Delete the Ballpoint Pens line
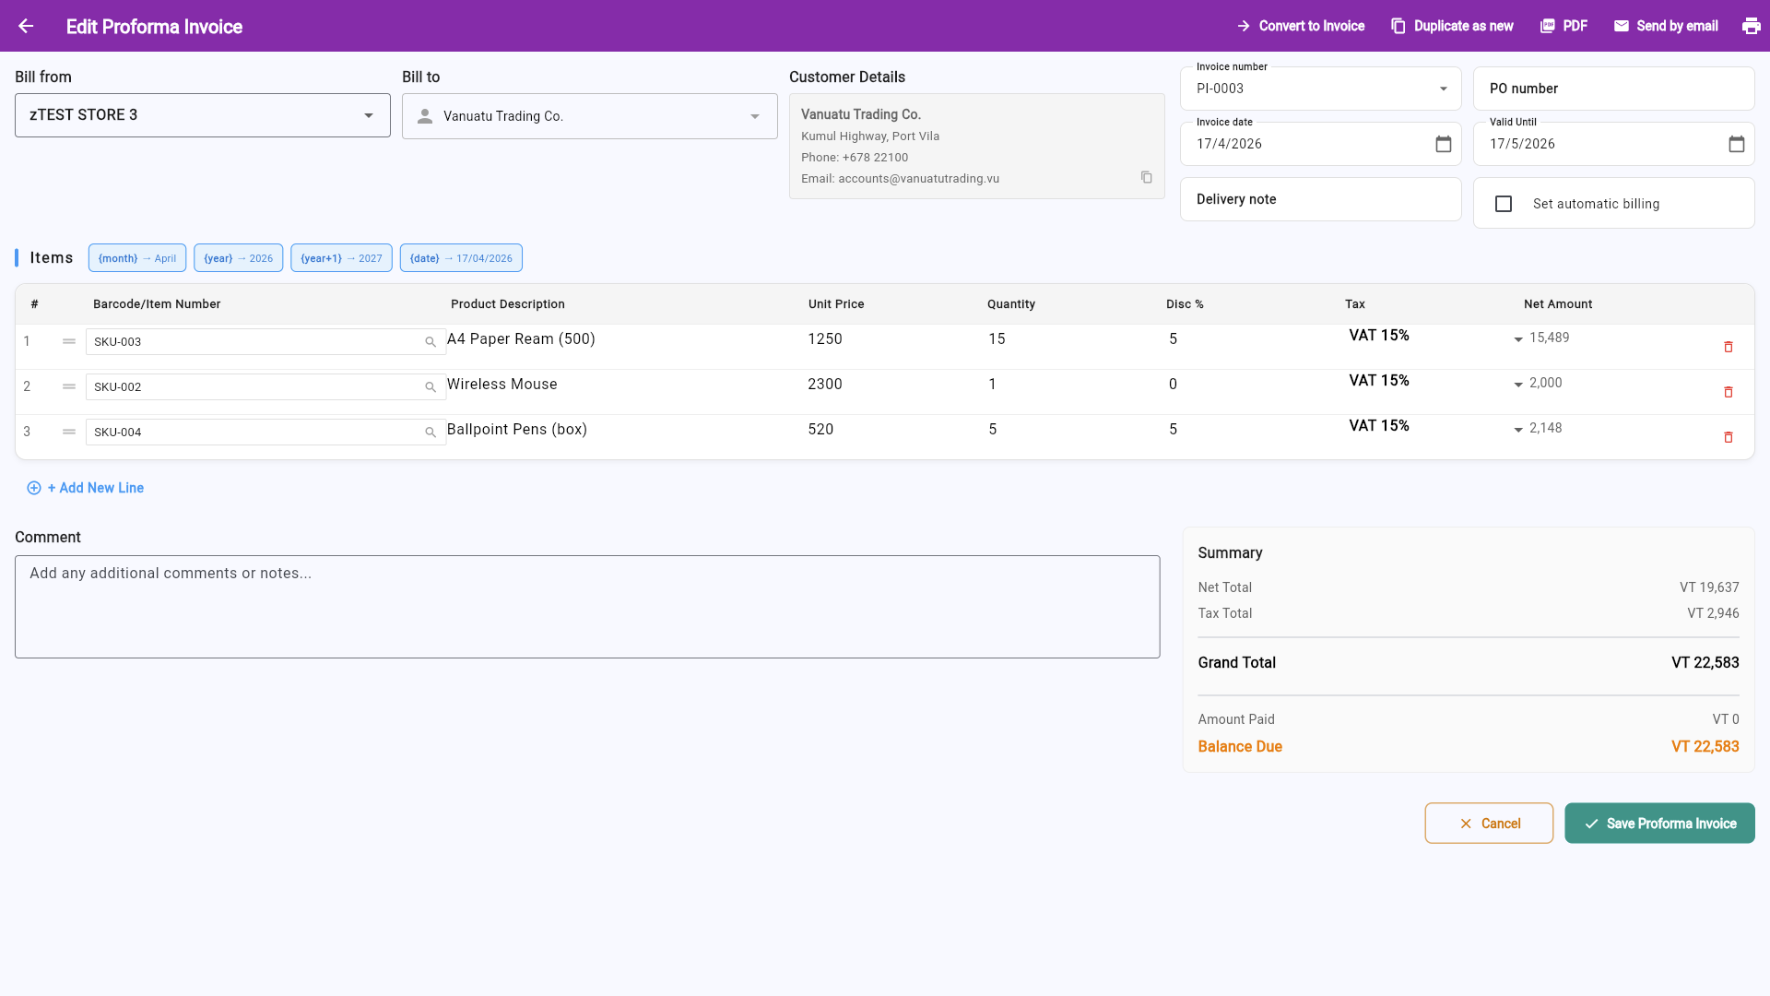 1729,437
